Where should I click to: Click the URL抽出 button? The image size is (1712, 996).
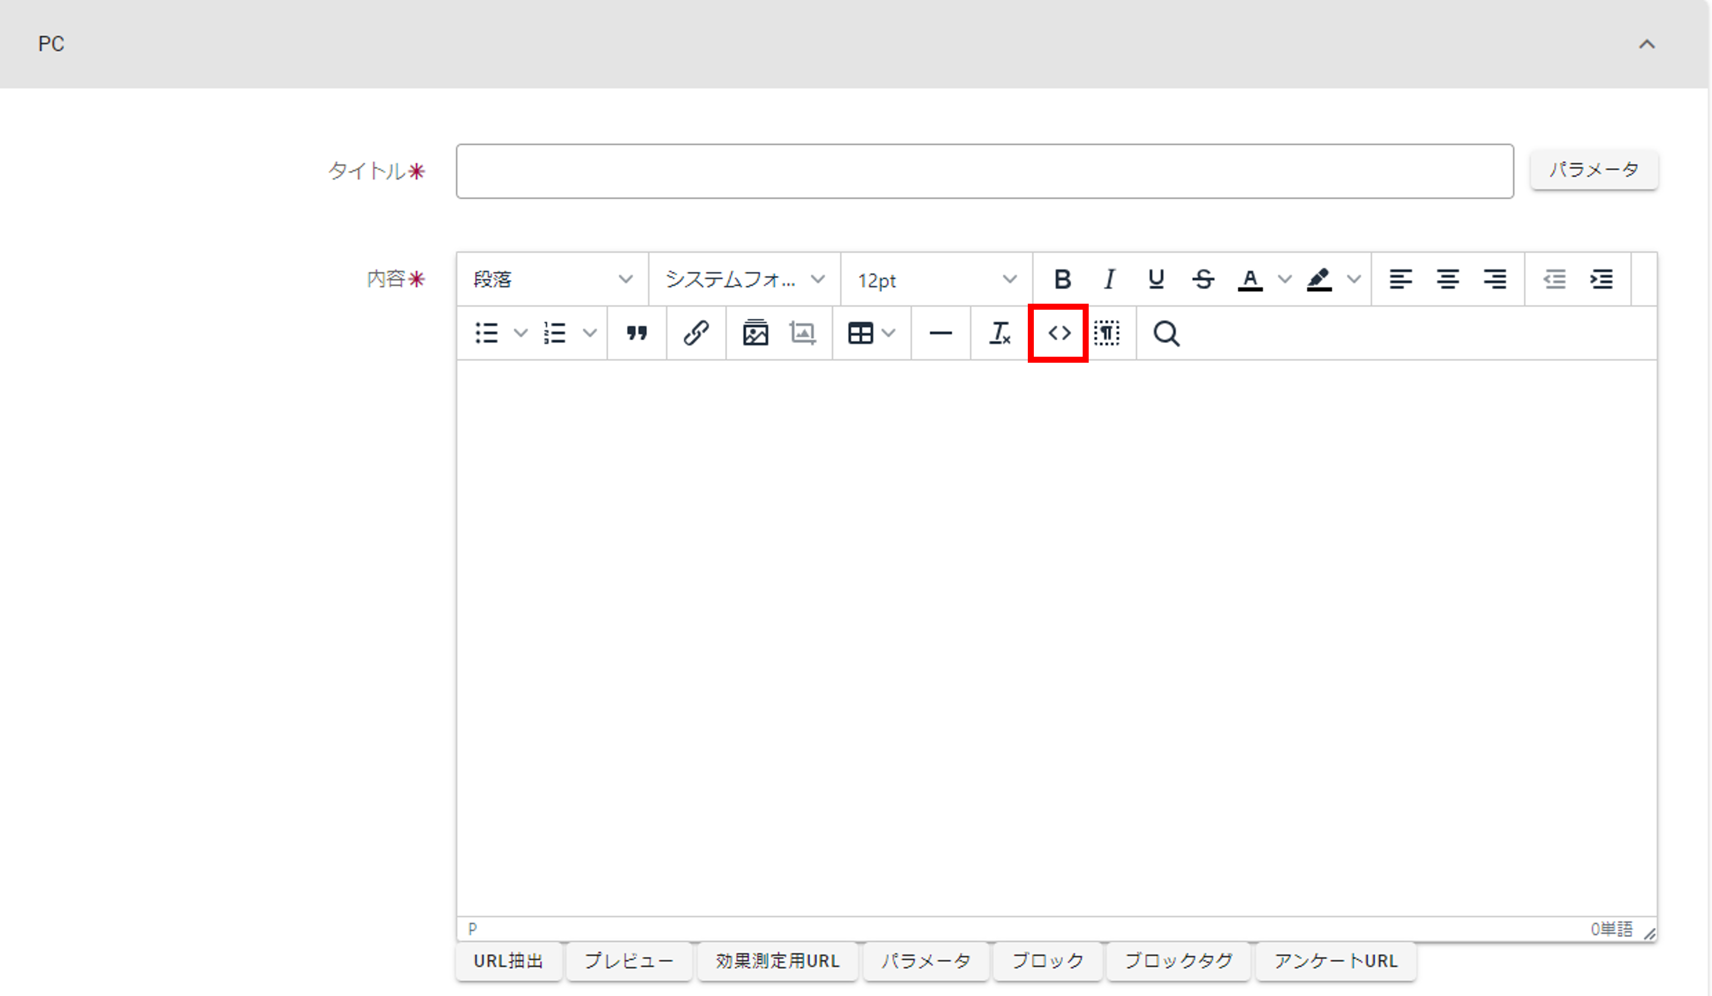508,960
